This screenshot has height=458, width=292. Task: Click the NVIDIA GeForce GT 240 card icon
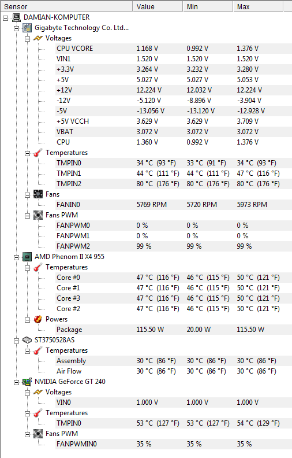(27, 382)
